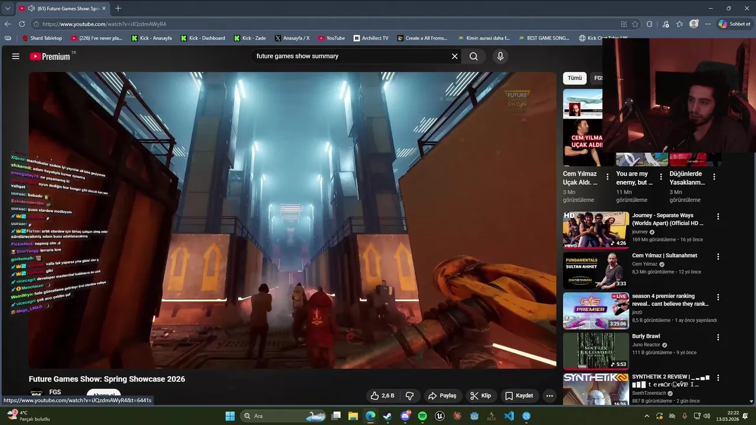Screen dimensions: 756x425
Task: Like the video with thumbs up
Action: [x=383, y=395]
